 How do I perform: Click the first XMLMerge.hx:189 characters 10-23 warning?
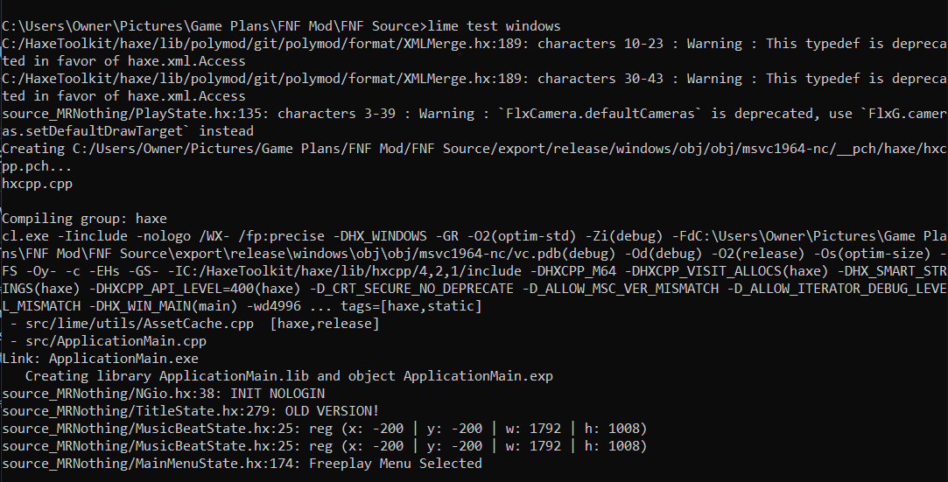pyautogui.click(x=474, y=44)
